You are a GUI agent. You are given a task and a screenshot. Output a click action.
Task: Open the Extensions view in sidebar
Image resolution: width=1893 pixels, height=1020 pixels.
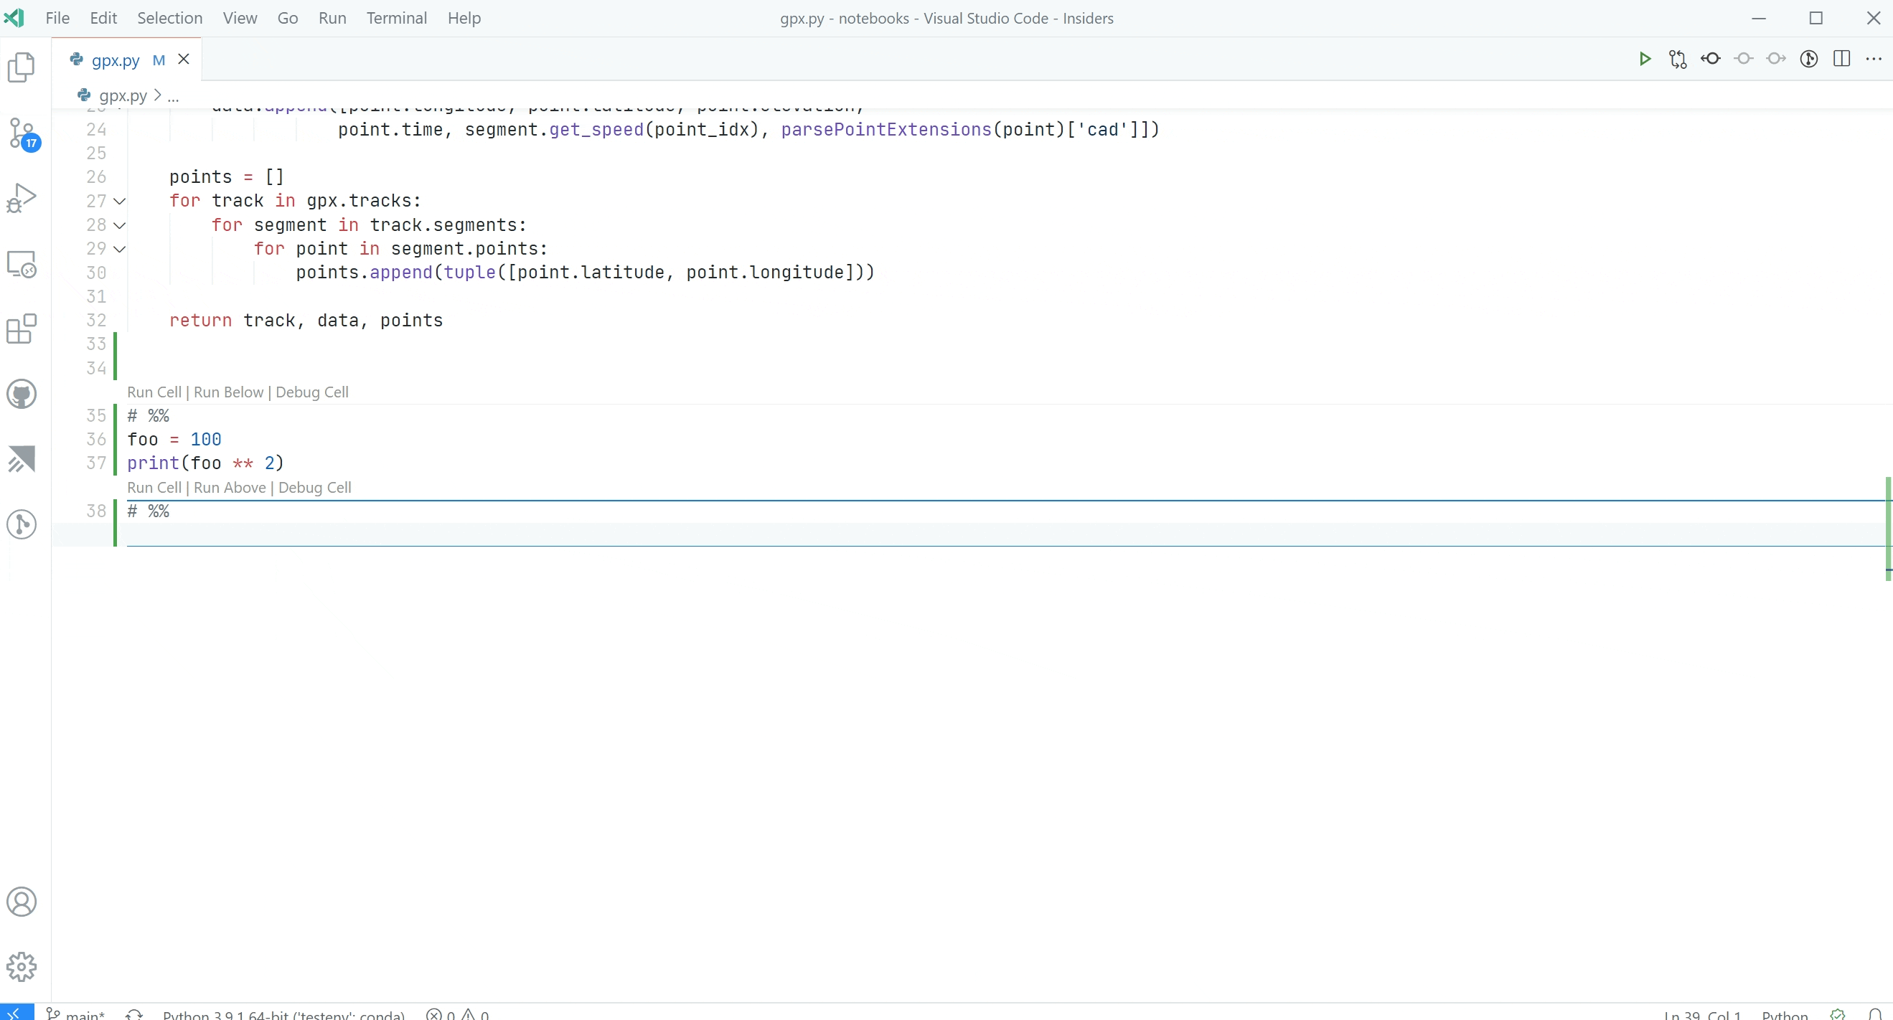(x=22, y=329)
